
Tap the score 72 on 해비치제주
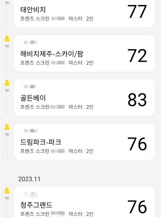point(137,56)
